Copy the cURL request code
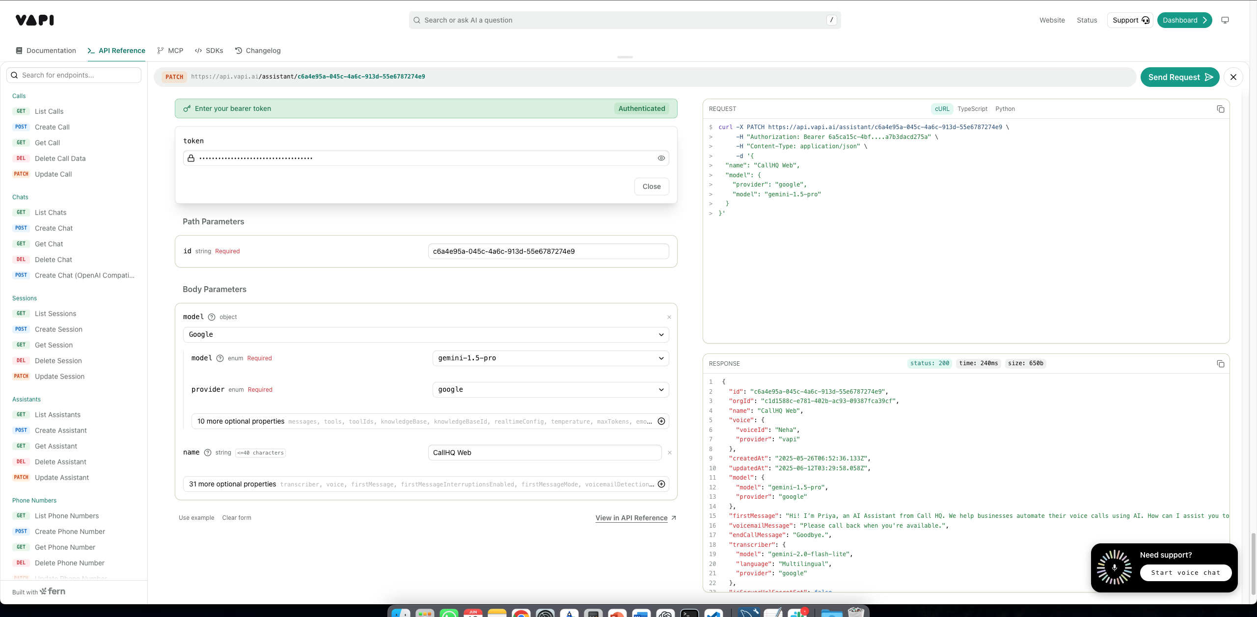Screen dimensions: 1257x617 1221,109
